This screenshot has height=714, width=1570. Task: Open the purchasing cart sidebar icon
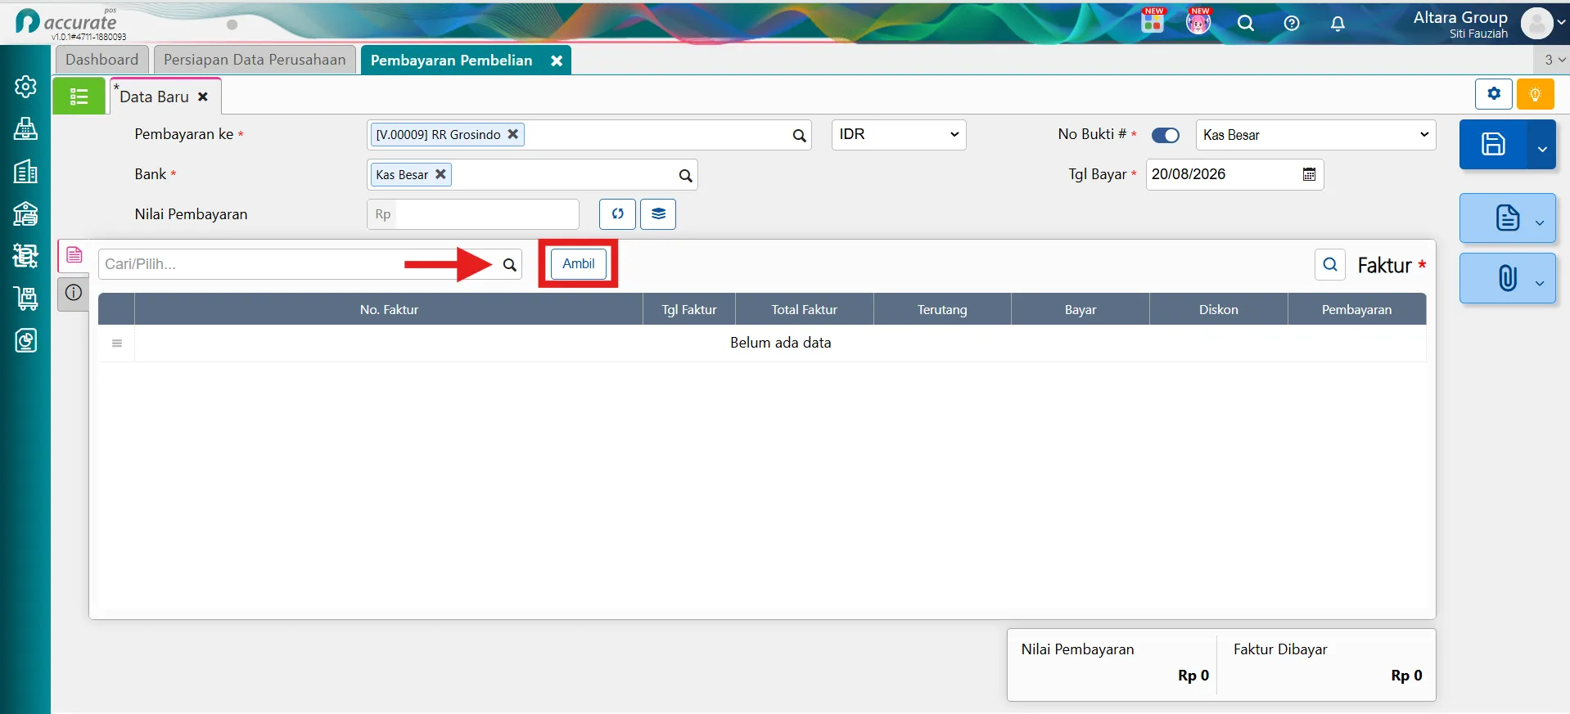(x=25, y=299)
